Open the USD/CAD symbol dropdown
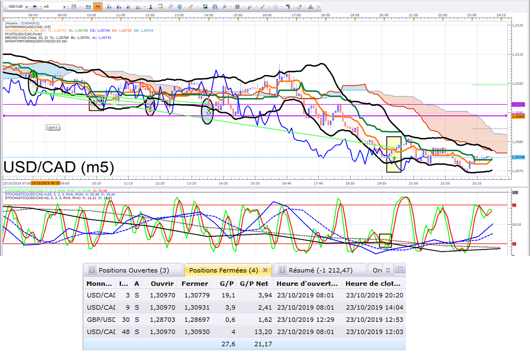530x351 pixels. coord(26,7)
